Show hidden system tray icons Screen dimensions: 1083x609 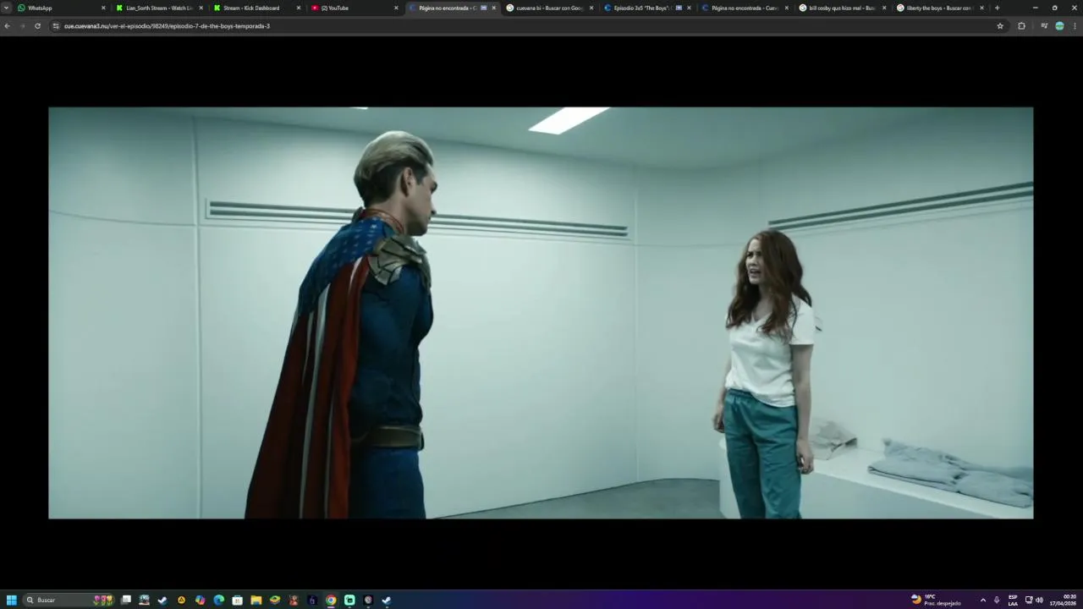[x=982, y=600]
